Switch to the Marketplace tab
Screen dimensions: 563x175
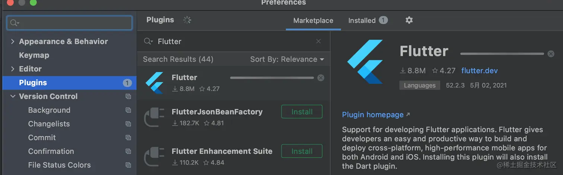[x=313, y=21]
